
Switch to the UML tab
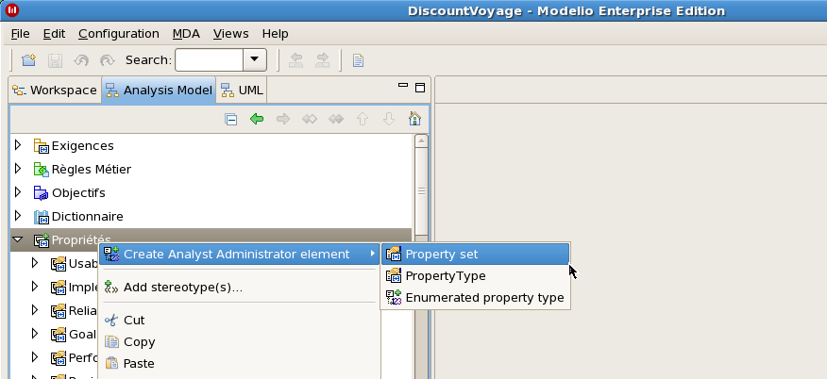click(242, 90)
